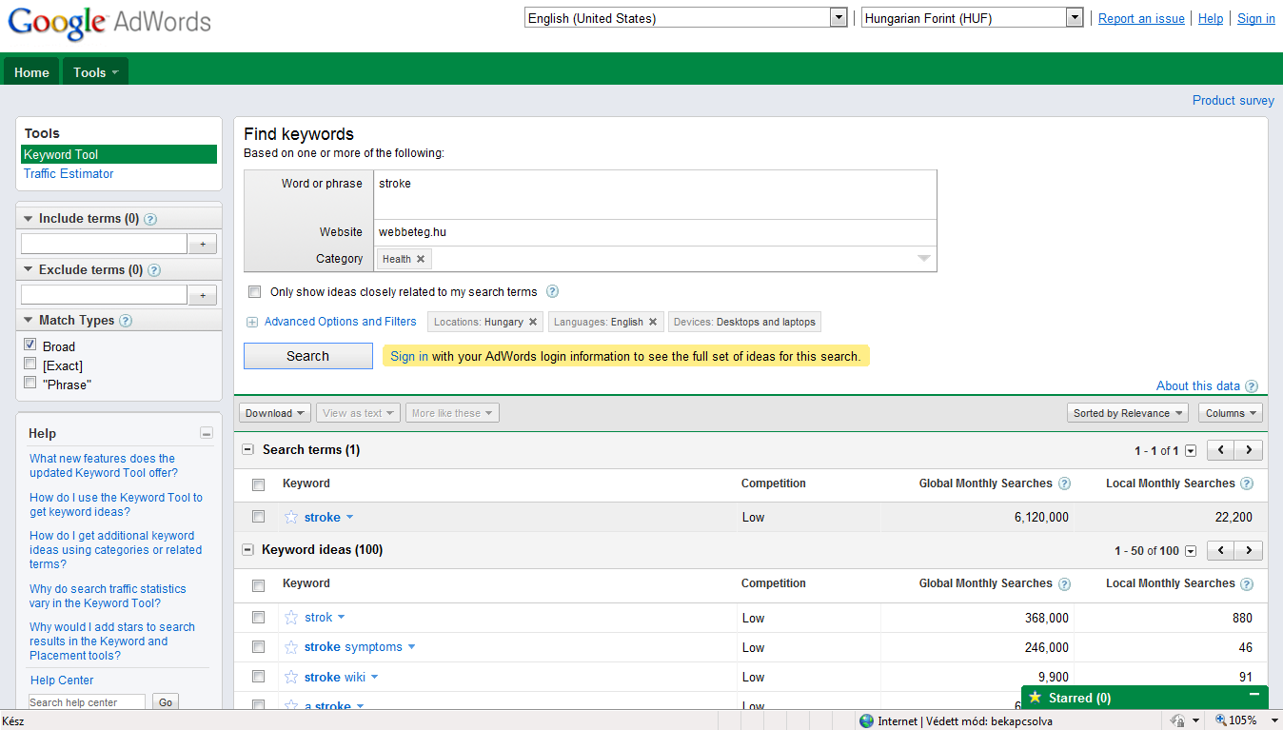Open the Columns dropdown
The height and width of the screenshot is (730, 1283).
1231,413
